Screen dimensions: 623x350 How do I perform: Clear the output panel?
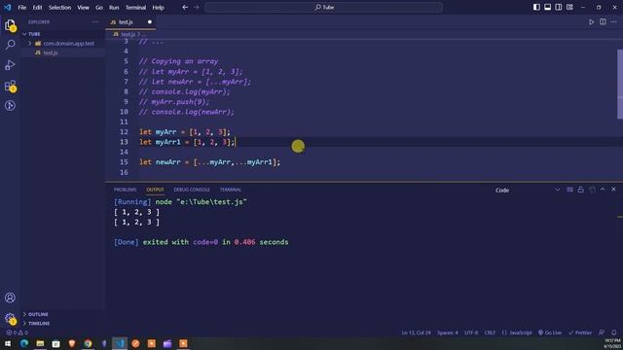pos(569,190)
